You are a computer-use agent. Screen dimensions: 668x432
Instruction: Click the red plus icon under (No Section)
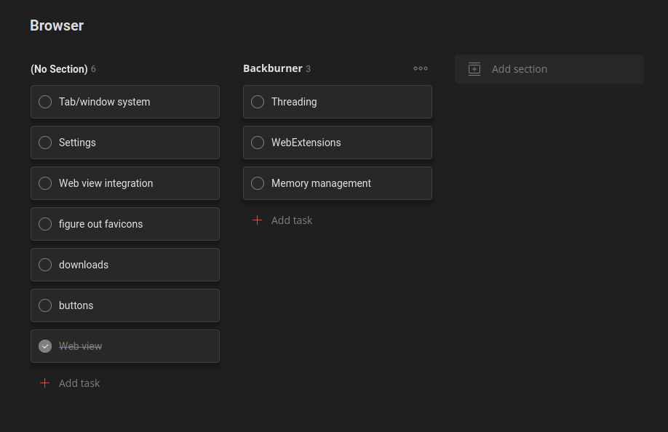coord(44,383)
